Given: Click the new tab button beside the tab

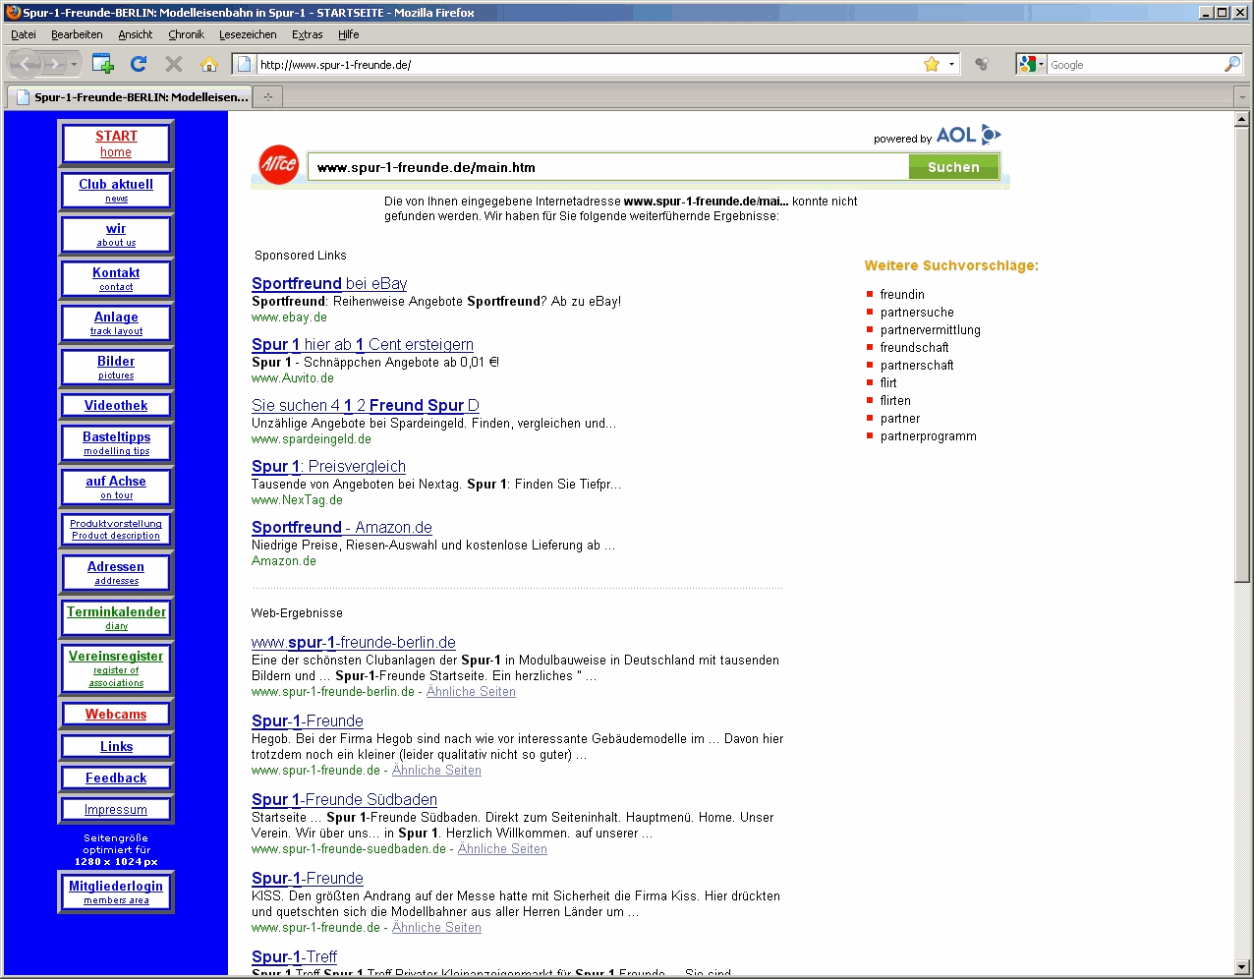Looking at the screenshot, I should click(267, 97).
